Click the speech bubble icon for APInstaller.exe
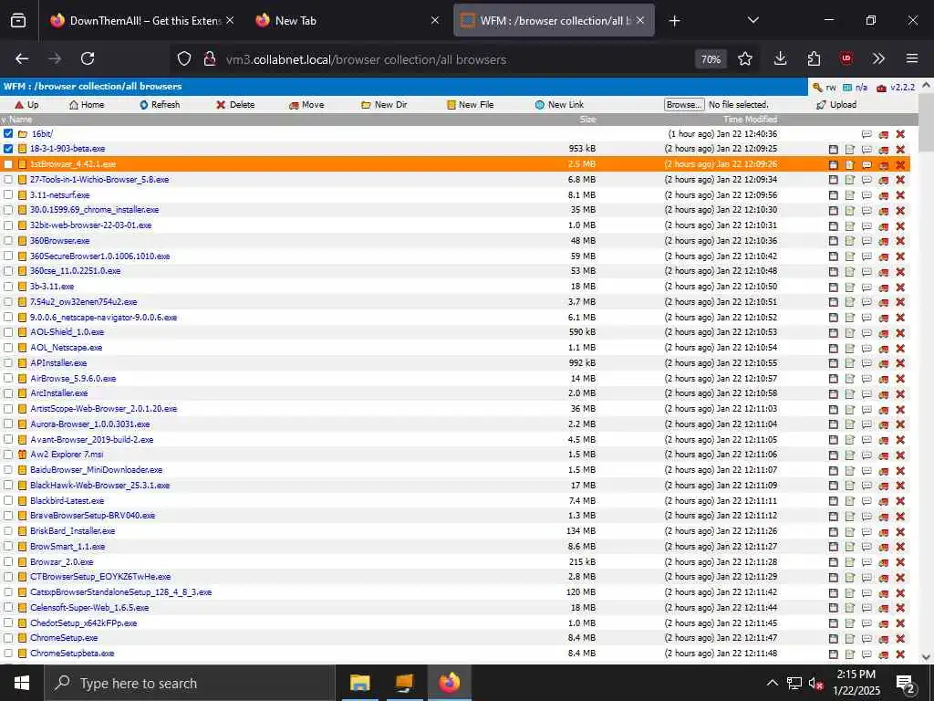 click(x=867, y=363)
